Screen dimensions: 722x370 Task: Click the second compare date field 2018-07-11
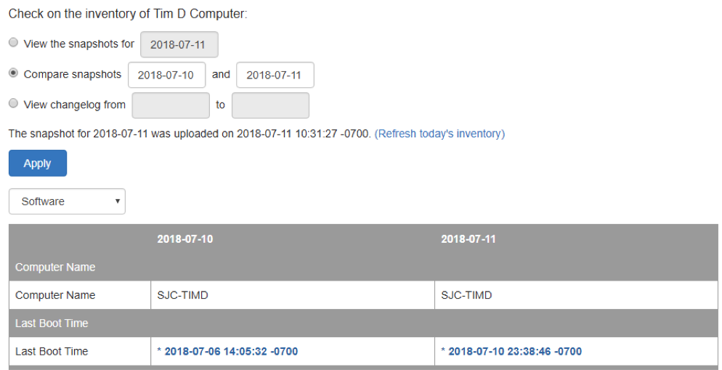275,75
